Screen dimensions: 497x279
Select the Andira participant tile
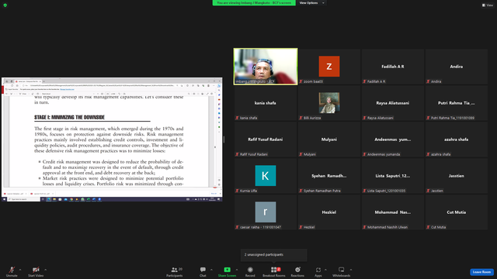point(457,67)
